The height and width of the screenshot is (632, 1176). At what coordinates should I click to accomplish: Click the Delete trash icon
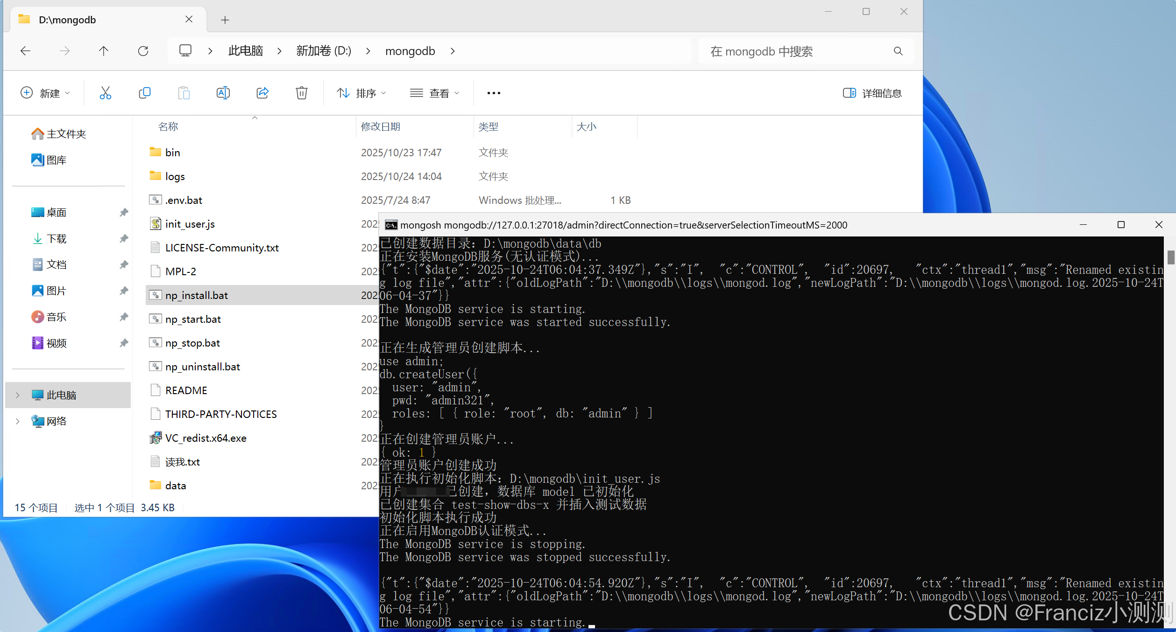click(302, 93)
